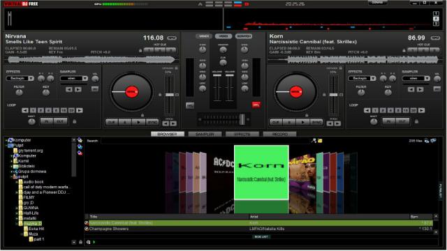The width and height of the screenshot is (447, 251).
Task: Disable the red right channel PFL
Action: pos(256,105)
